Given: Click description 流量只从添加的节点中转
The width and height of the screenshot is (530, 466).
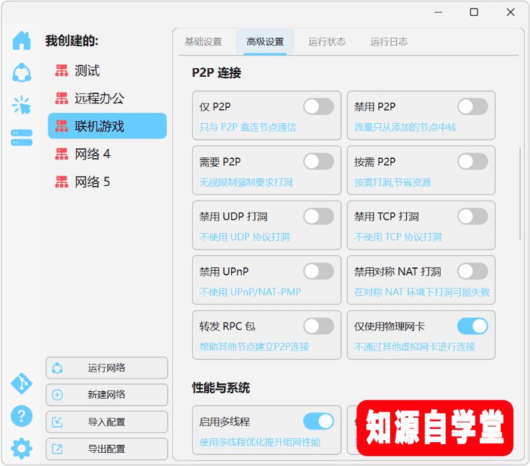Looking at the screenshot, I should (405, 127).
